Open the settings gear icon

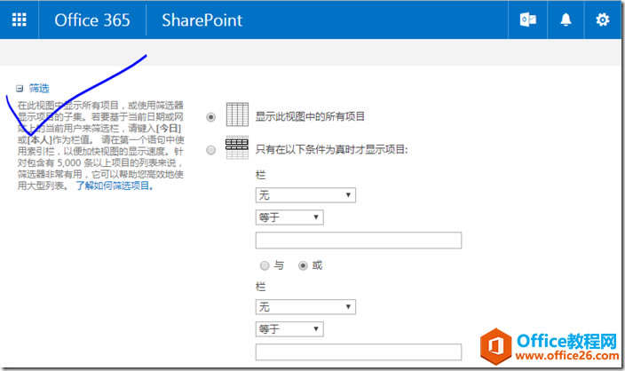point(602,20)
